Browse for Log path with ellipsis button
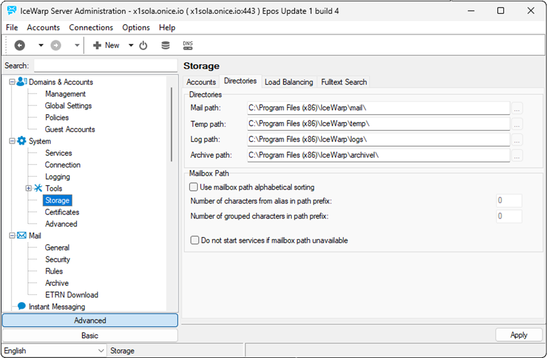The height and width of the screenshot is (358, 548). tap(517, 140)
